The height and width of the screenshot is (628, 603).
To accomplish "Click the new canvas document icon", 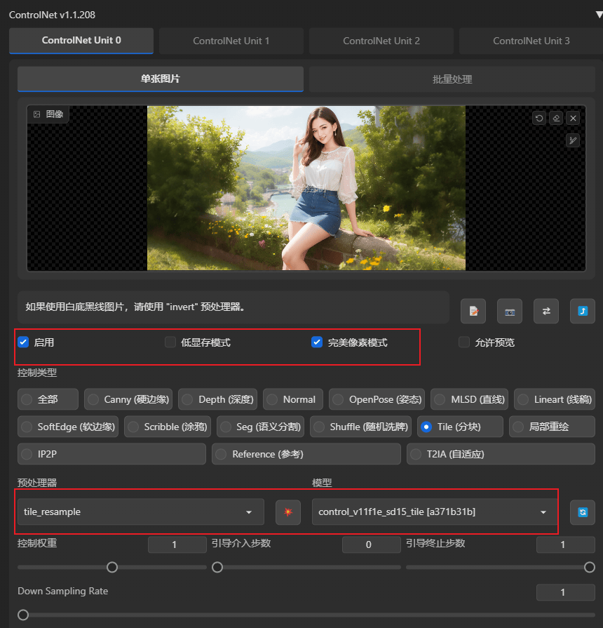I will (x=473, y=312).
